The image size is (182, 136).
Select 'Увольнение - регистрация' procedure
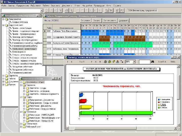click(24, 49)
